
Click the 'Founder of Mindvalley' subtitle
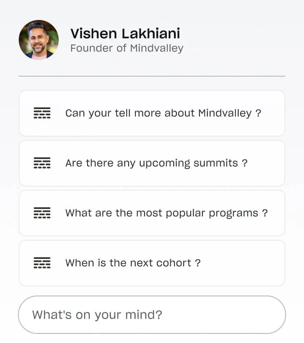(x=127, y=48)
